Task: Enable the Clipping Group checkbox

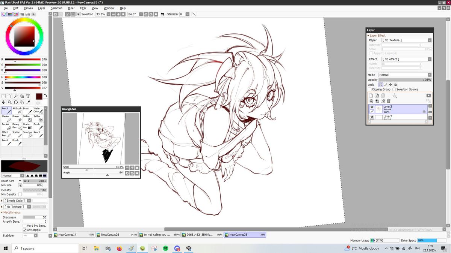Action: [370, 90]
